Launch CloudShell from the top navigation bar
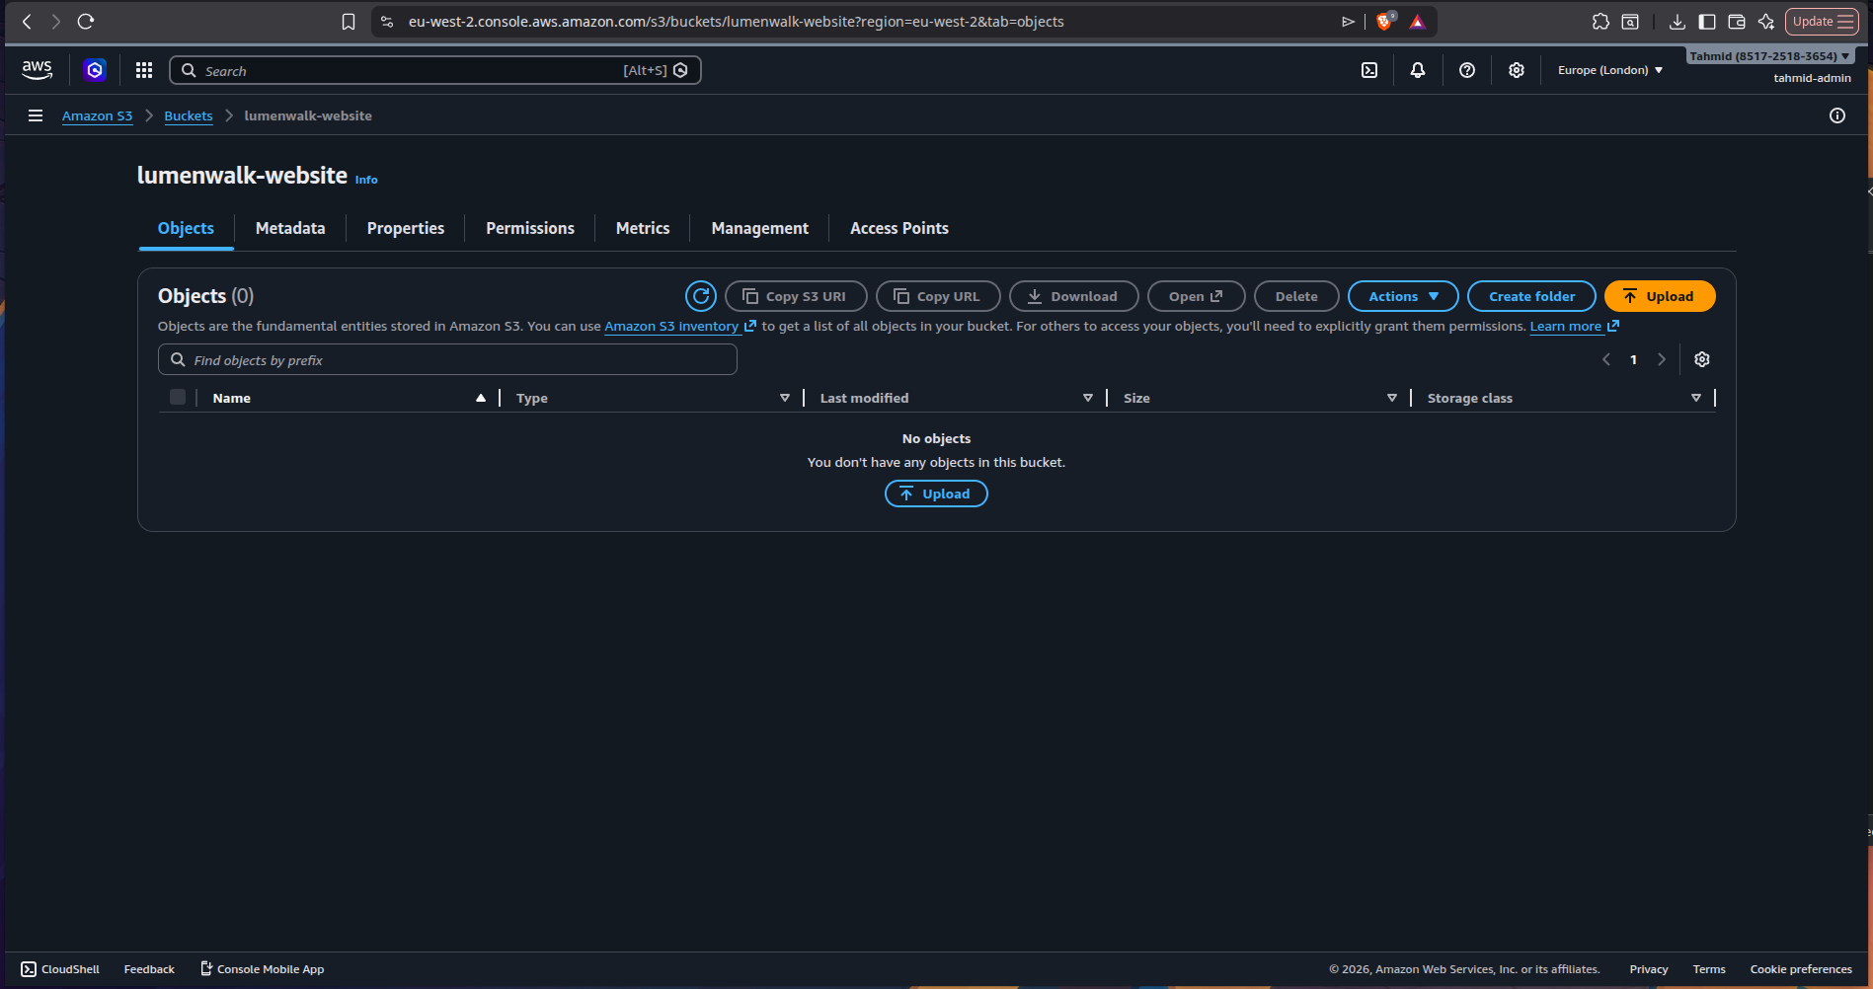The height and width of the screenshot is (989, 1873). [x=1369, y=70]
